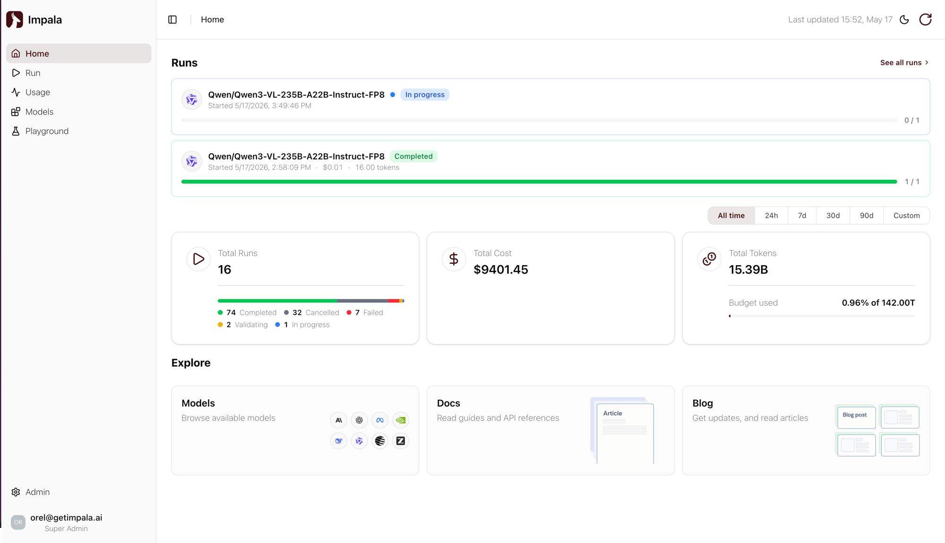
Task: Follow the See all runs link
Action: coord(904,62)
